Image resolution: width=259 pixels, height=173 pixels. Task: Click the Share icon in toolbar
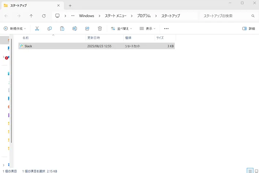pos(87,28)
